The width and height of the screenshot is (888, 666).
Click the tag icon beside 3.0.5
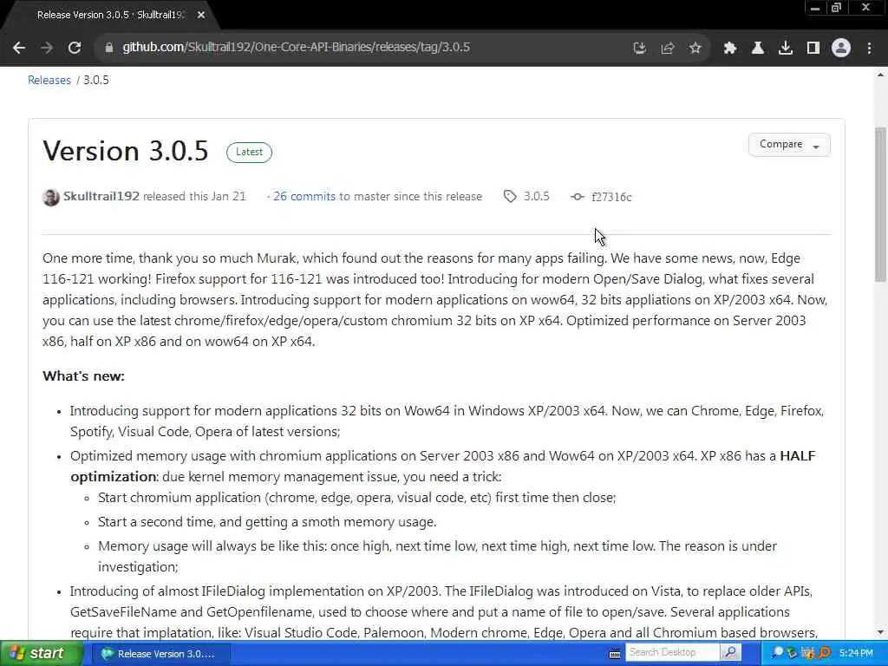tap(510, 197)
